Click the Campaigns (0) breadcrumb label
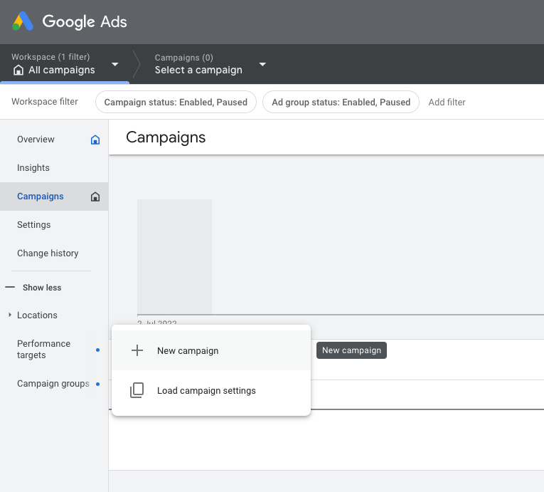Image resolution: width=544 pixels, height=492 pixels. pyautogui.click(x=184, y=58)
